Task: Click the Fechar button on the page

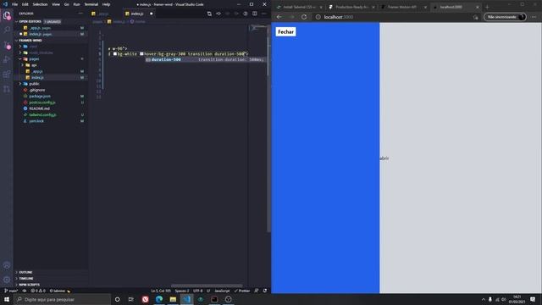Action: pyautogui.click(x=286, y=32)
